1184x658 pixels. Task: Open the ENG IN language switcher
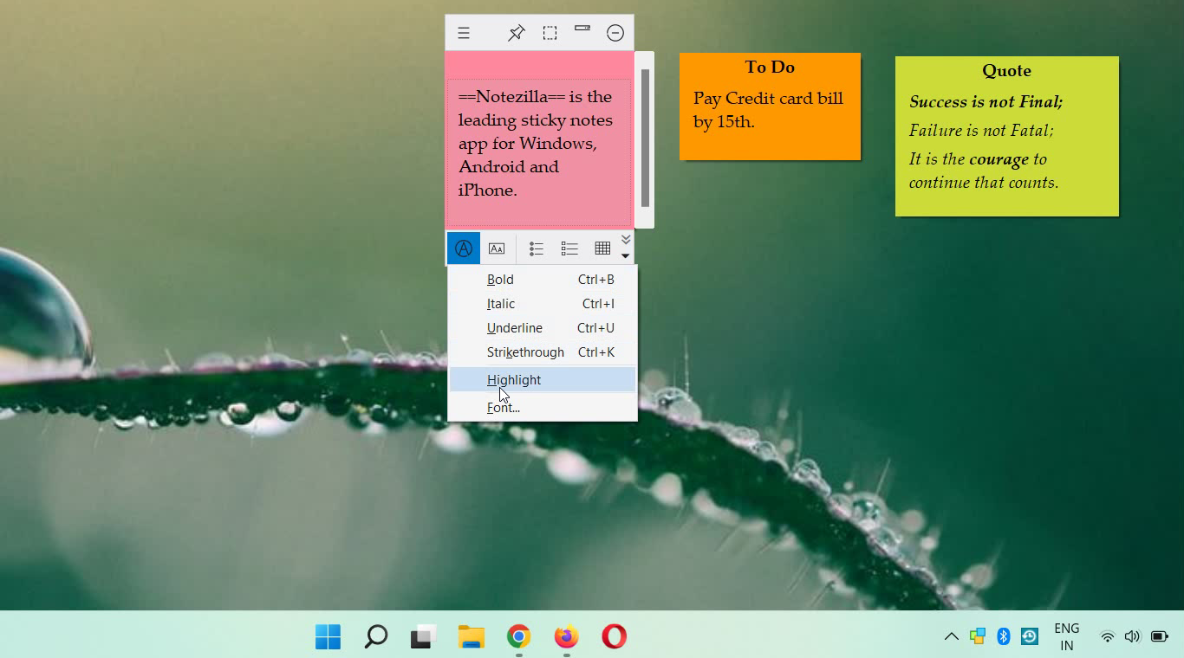(x=1067, y=637)
